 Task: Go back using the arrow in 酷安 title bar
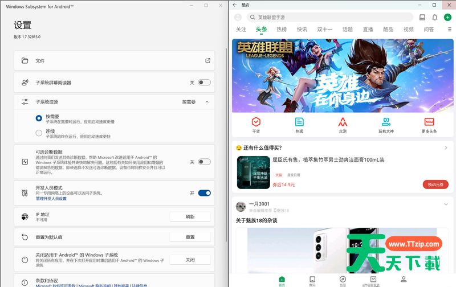pos(235,5)
